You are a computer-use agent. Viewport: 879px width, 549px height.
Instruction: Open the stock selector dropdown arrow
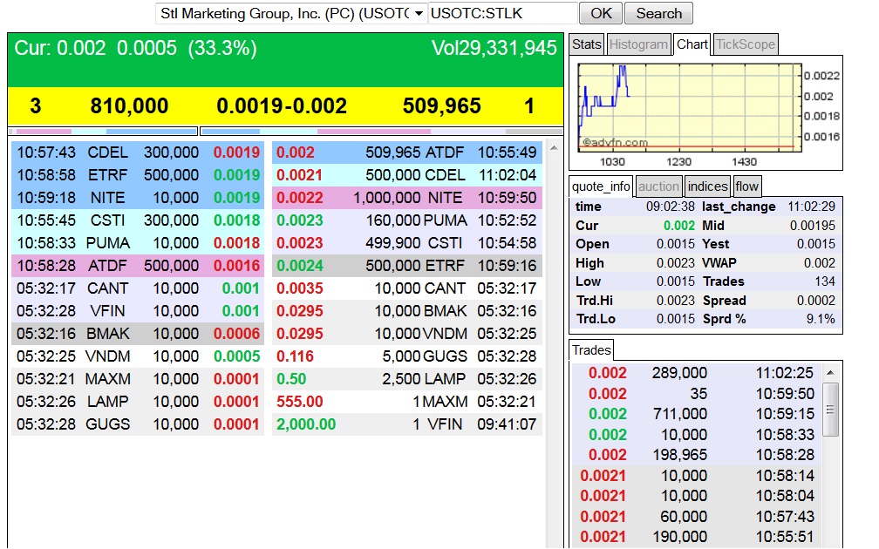click(x=419, y=13)
